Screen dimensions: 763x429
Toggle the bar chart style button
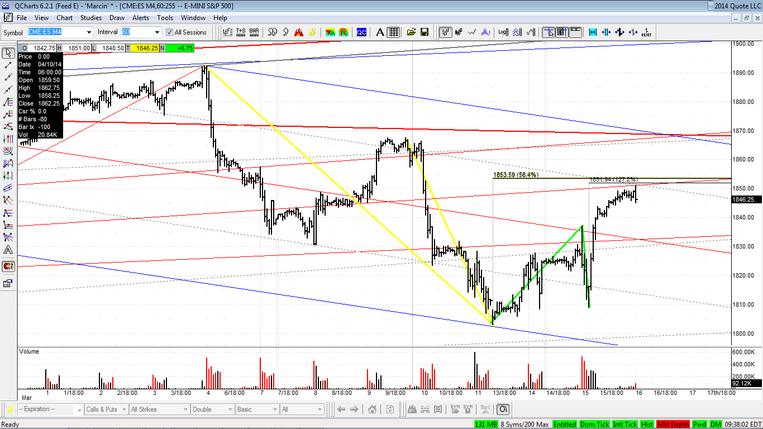[446, 32]
